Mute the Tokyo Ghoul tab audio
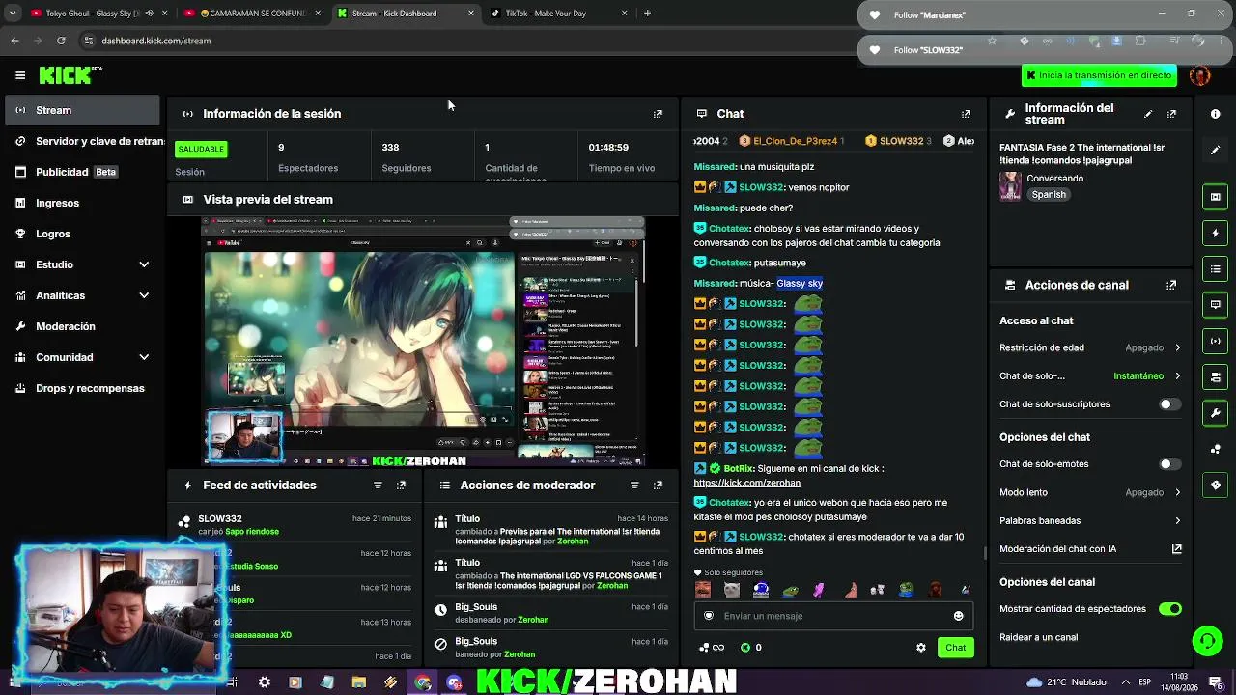The height and width of the screenshot is (695, 1236). tap(149, 14)
